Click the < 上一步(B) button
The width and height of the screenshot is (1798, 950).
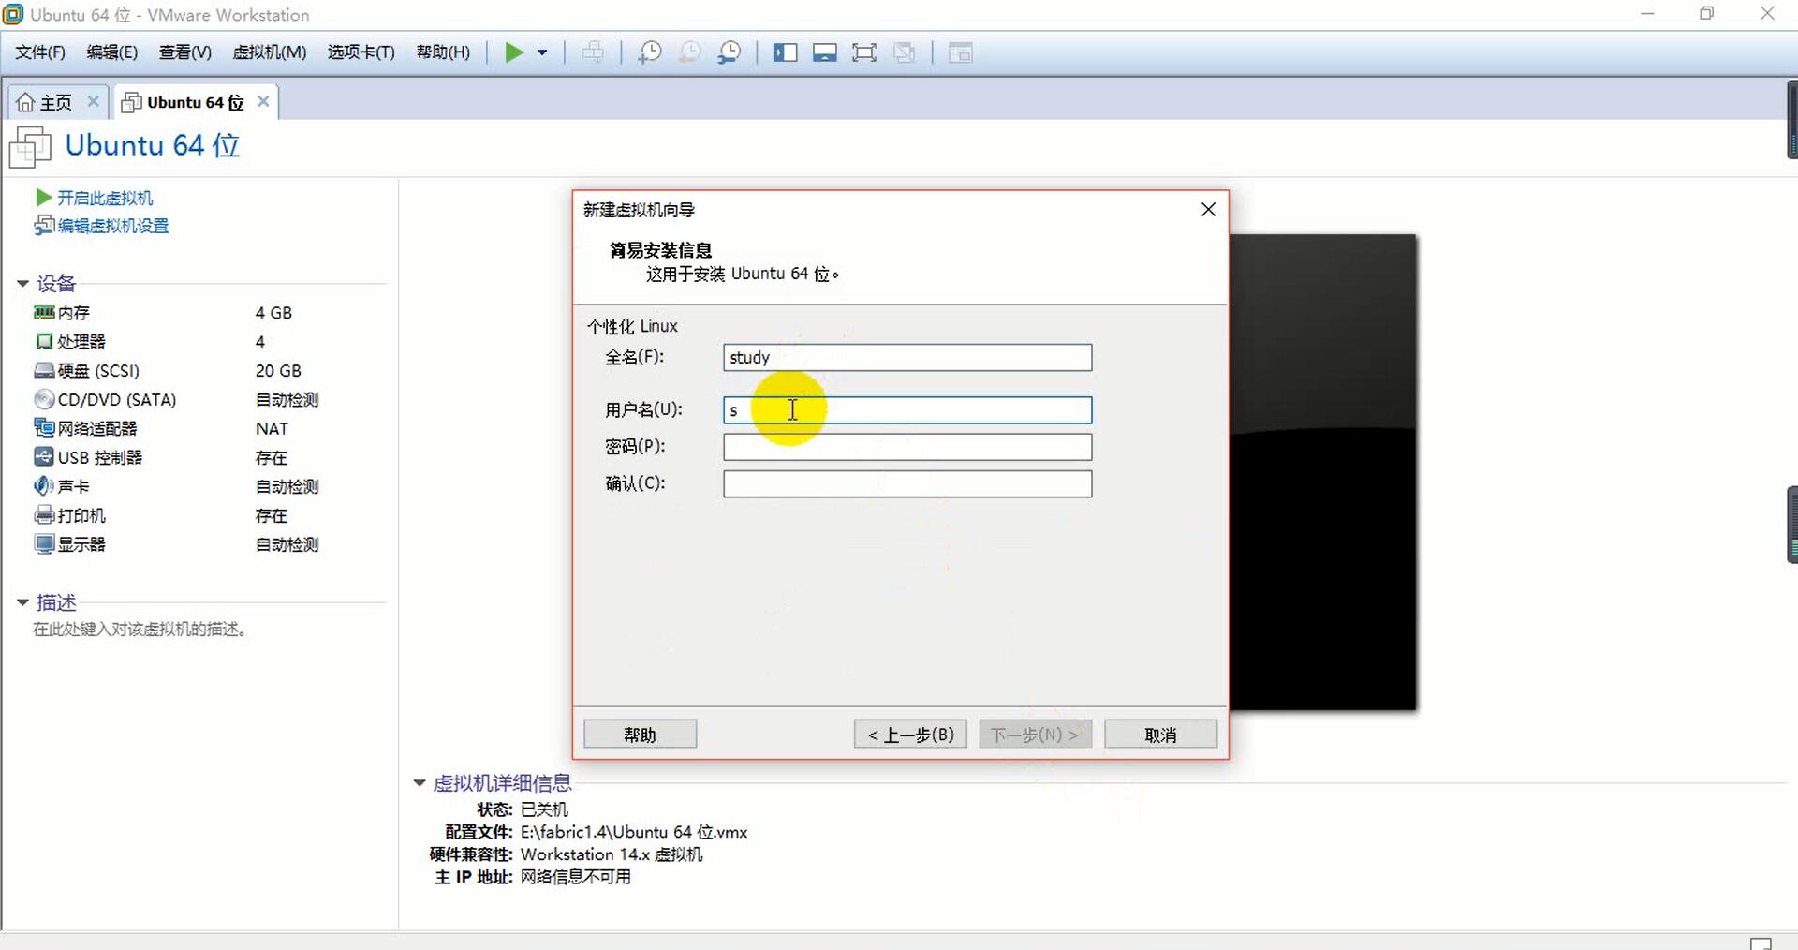[x=910, y=735]
